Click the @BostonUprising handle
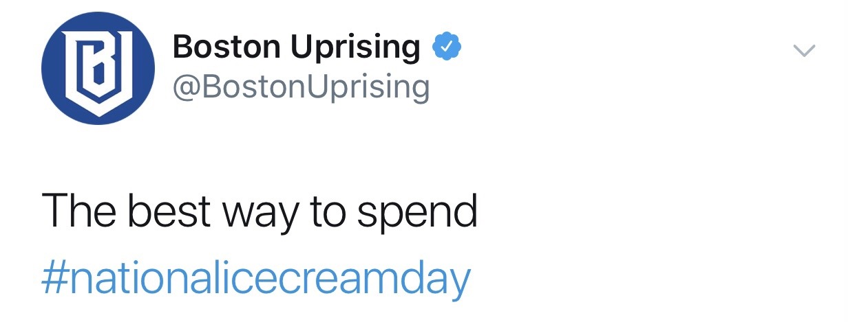This screenshot has height=322, width=855. (x=301, y=87)
